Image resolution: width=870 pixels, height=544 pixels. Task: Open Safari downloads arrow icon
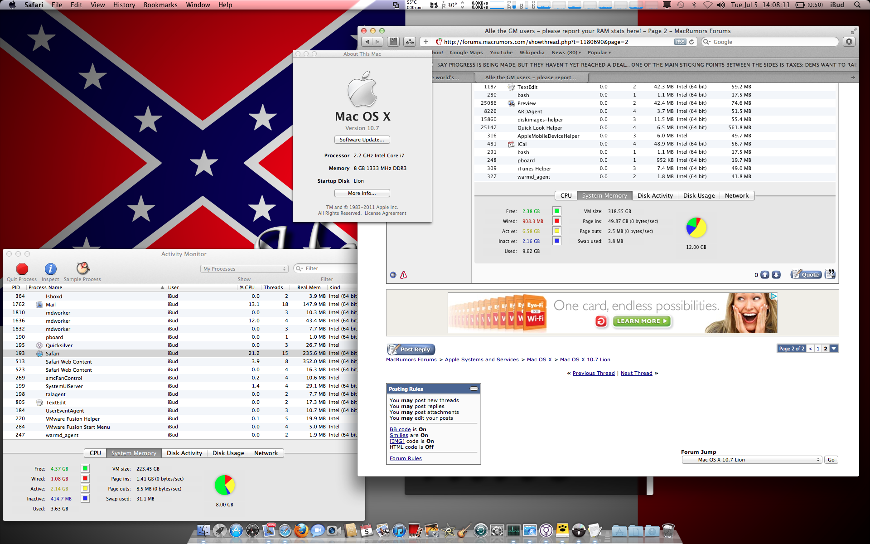[x=849, y=42]
